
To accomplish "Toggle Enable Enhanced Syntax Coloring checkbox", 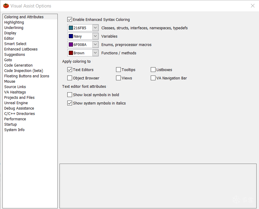I will [x=70, y=19].
